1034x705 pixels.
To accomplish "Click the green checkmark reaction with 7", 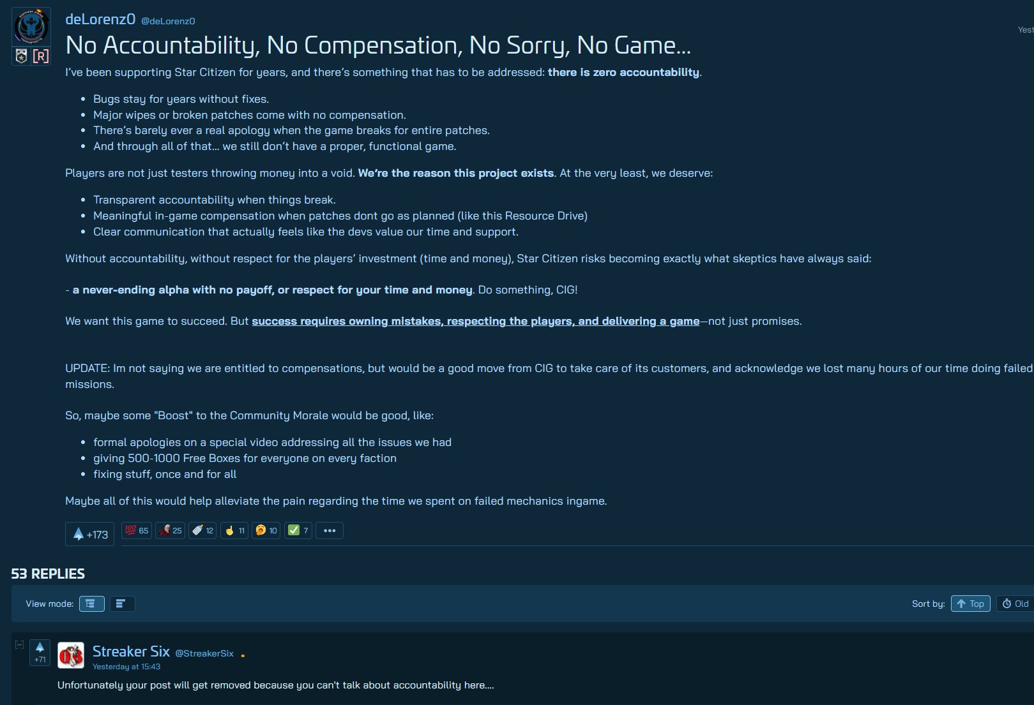I will [x=298, y=530].
